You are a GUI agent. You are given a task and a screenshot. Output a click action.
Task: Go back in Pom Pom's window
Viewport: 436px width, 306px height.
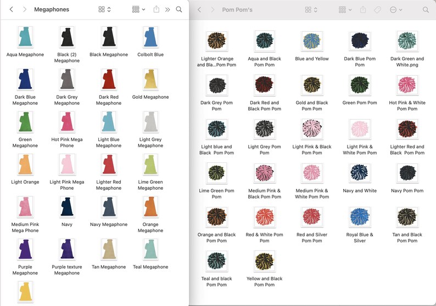[x=199, y=10]
